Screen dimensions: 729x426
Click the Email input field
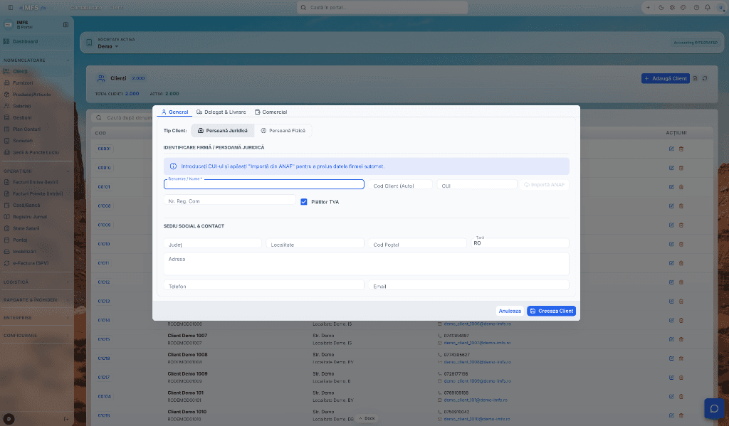point(468,285)
